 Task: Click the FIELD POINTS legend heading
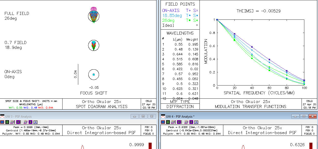coord(180,4)
